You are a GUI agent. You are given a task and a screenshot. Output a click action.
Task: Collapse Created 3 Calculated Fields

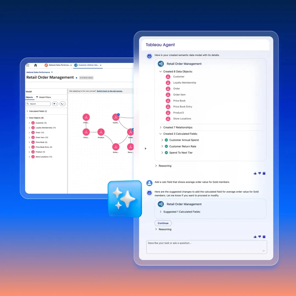160,134
